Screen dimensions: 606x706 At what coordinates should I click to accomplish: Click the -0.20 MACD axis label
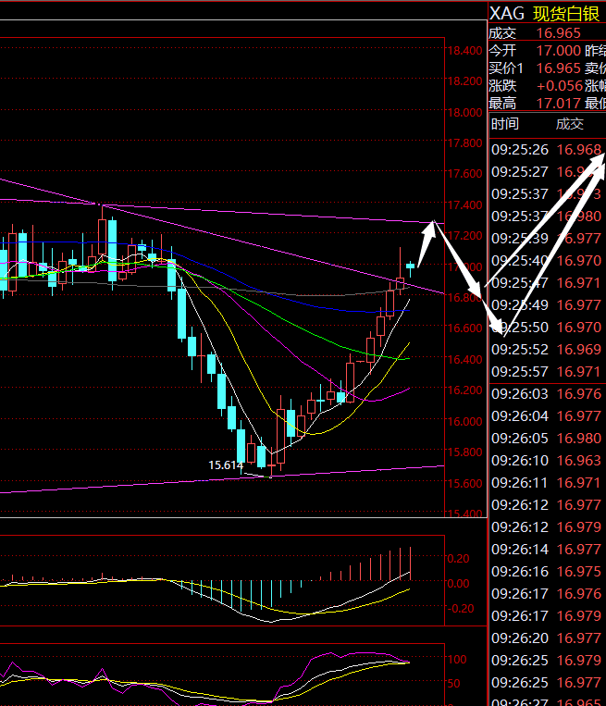460,608
